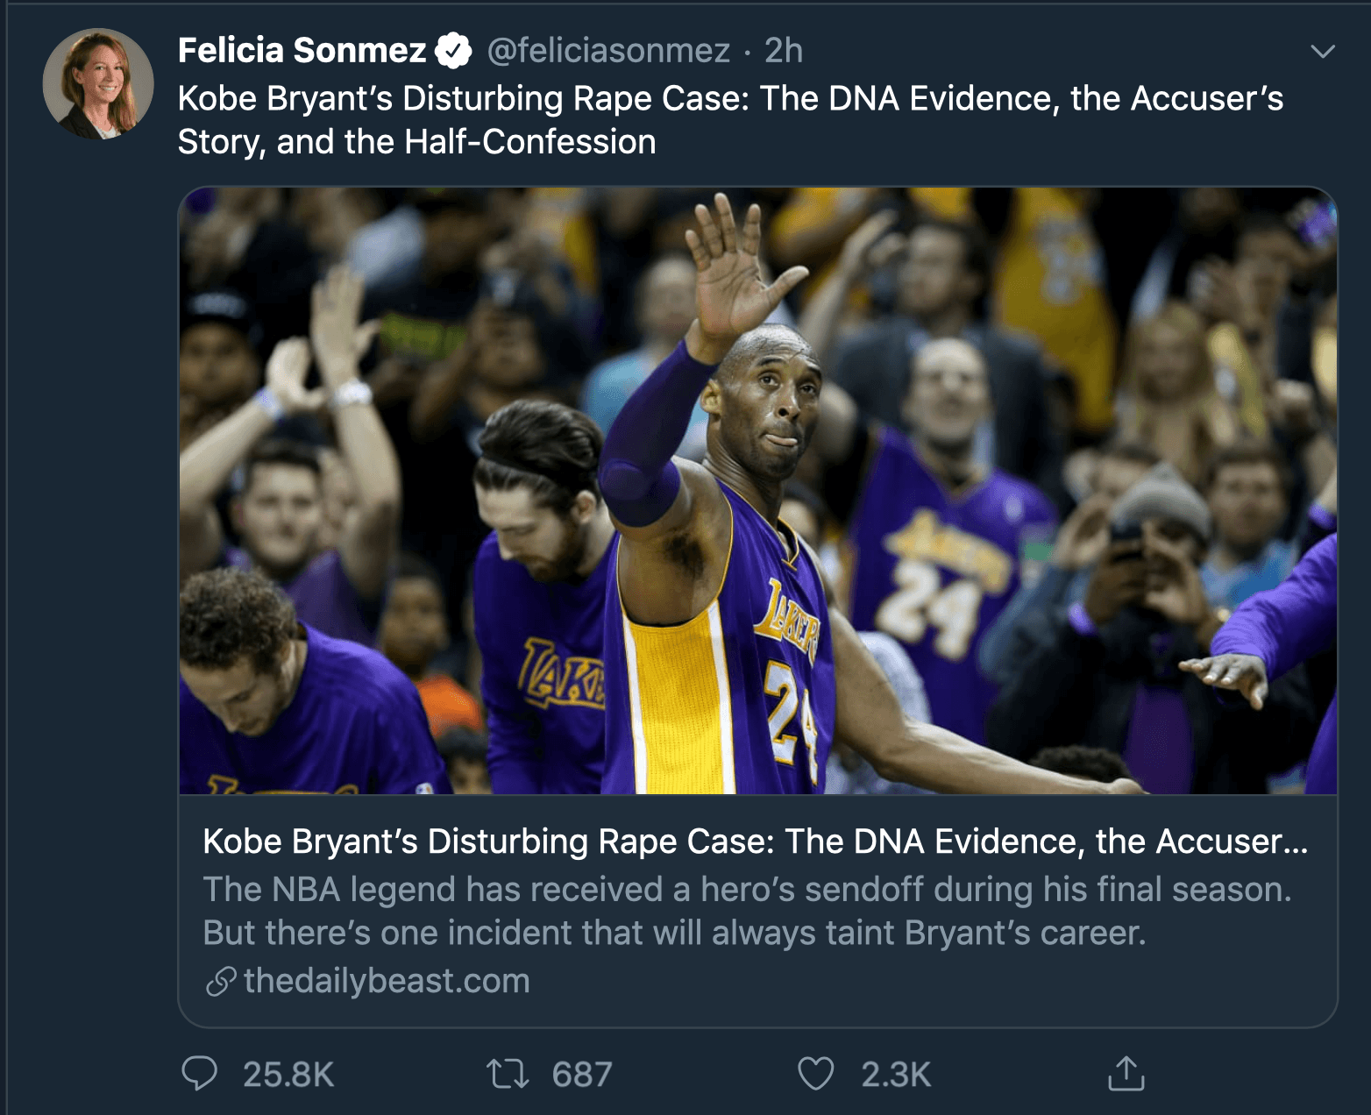This screenshot has height=1115, width=1371.
Task: Like the tweet with the heart icon
Action: 815,1073
